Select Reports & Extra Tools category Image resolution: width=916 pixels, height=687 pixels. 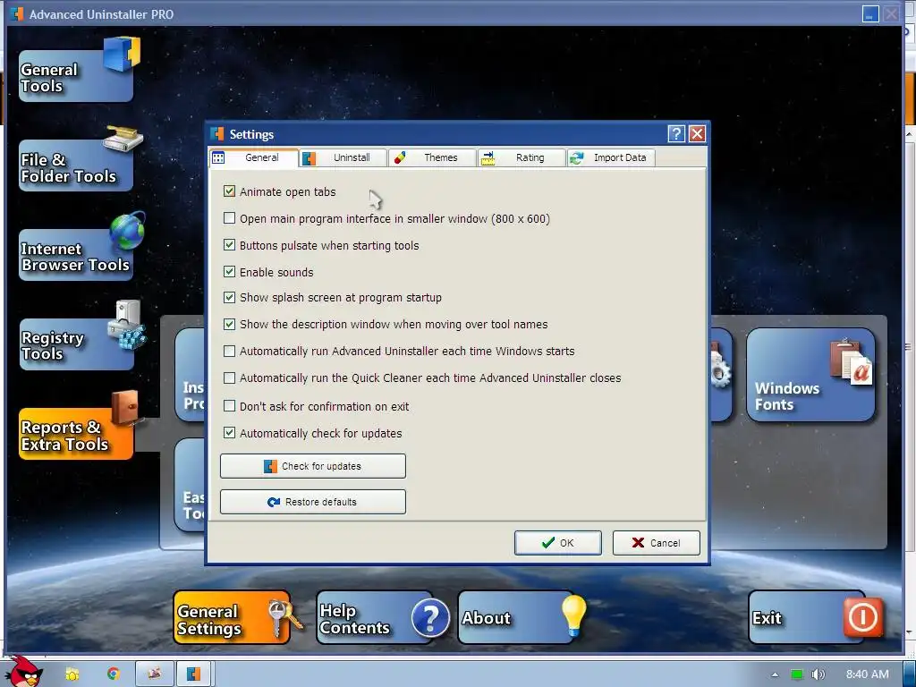click(x=76, y=434)
